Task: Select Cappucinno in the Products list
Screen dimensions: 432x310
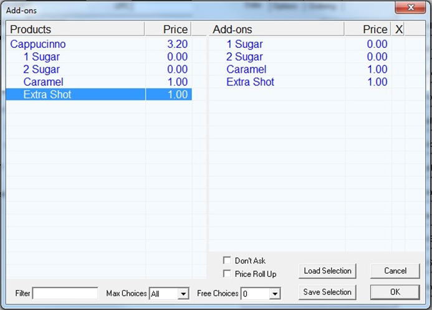Action: pyautogui.click(x=38, y=44)
